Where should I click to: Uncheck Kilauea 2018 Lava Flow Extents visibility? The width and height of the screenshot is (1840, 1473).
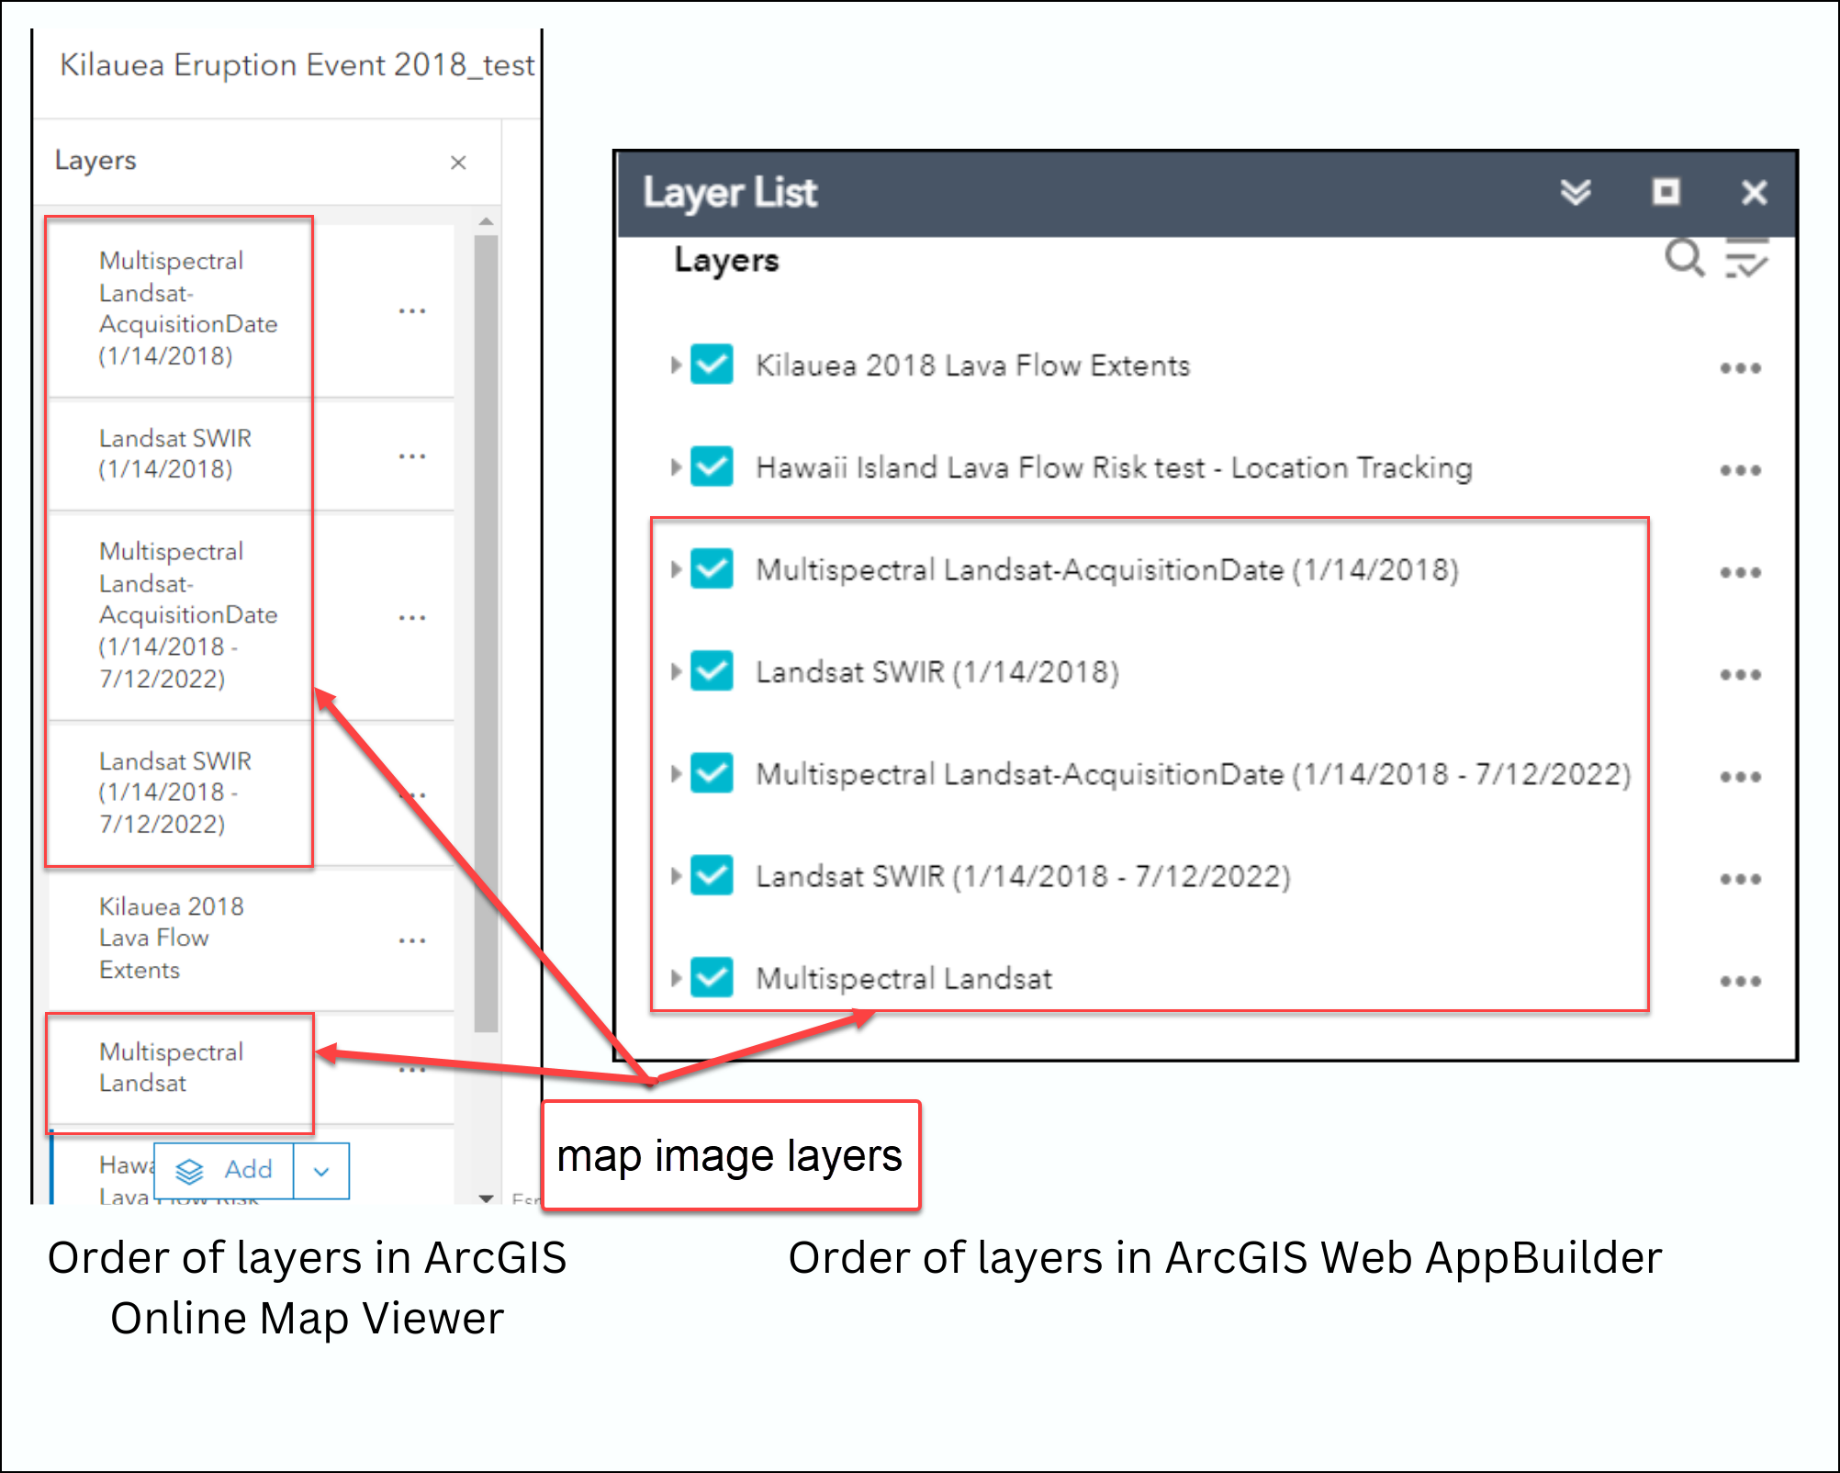click(712, 365)
